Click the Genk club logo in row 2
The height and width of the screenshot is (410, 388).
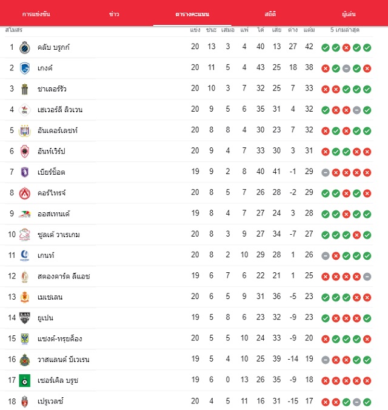coord(25,69)
